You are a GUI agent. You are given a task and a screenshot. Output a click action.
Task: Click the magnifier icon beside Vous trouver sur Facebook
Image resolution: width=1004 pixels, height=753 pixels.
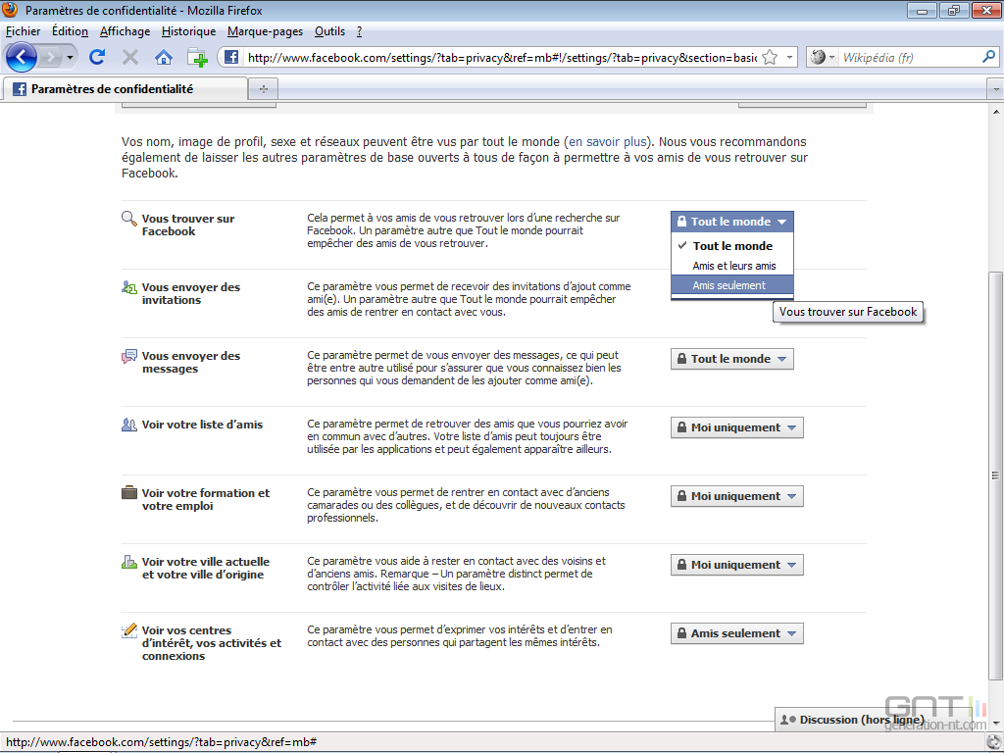(x=128, y=219)
